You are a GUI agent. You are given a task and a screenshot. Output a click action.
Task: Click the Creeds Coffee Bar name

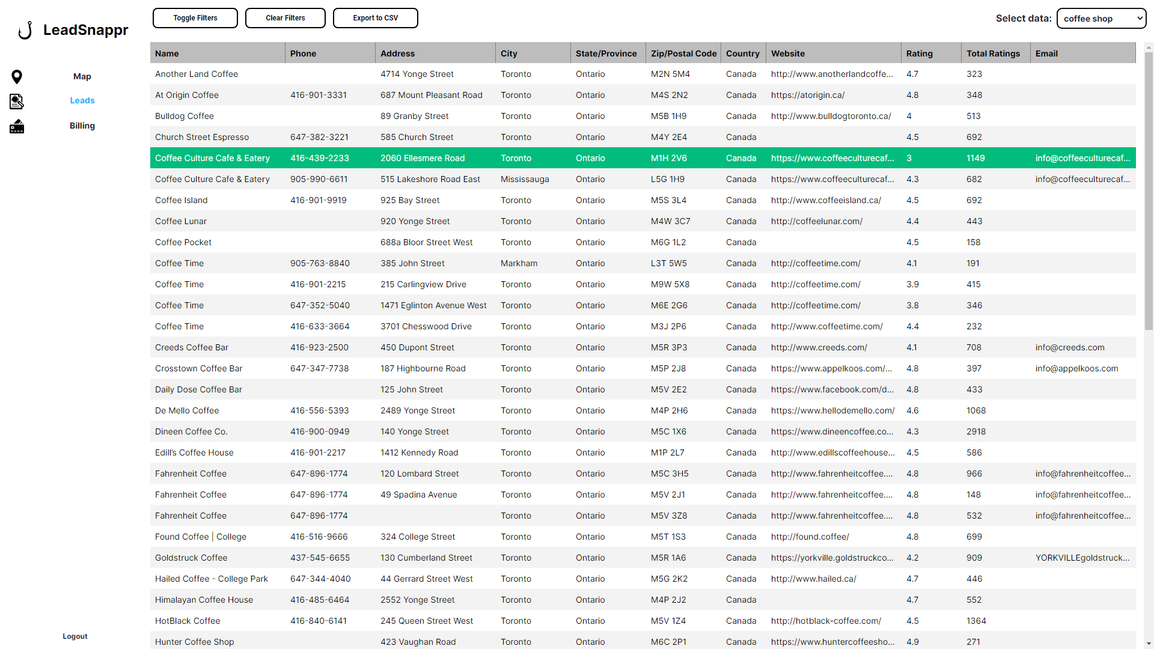pyautogui.click(x=192, y=347)
